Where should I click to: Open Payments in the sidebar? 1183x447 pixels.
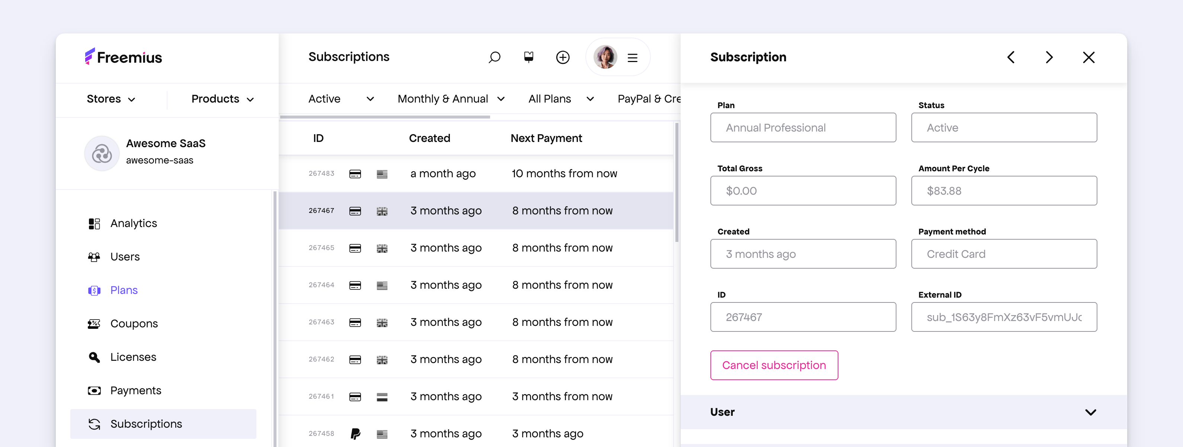(135, 391)
